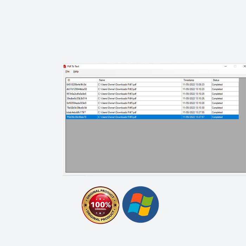Sort by the Name column header
246x246 pixels.
point(140,80)
